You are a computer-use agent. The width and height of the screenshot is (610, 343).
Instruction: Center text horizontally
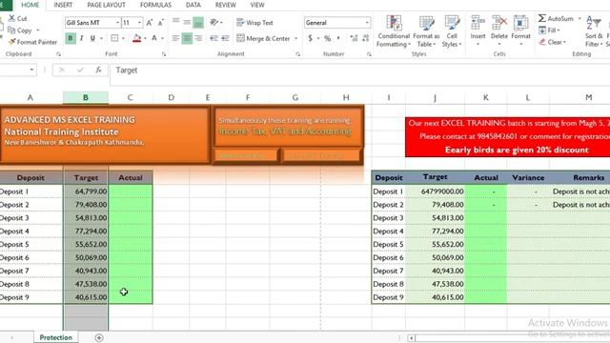click(x=187, y=38)
